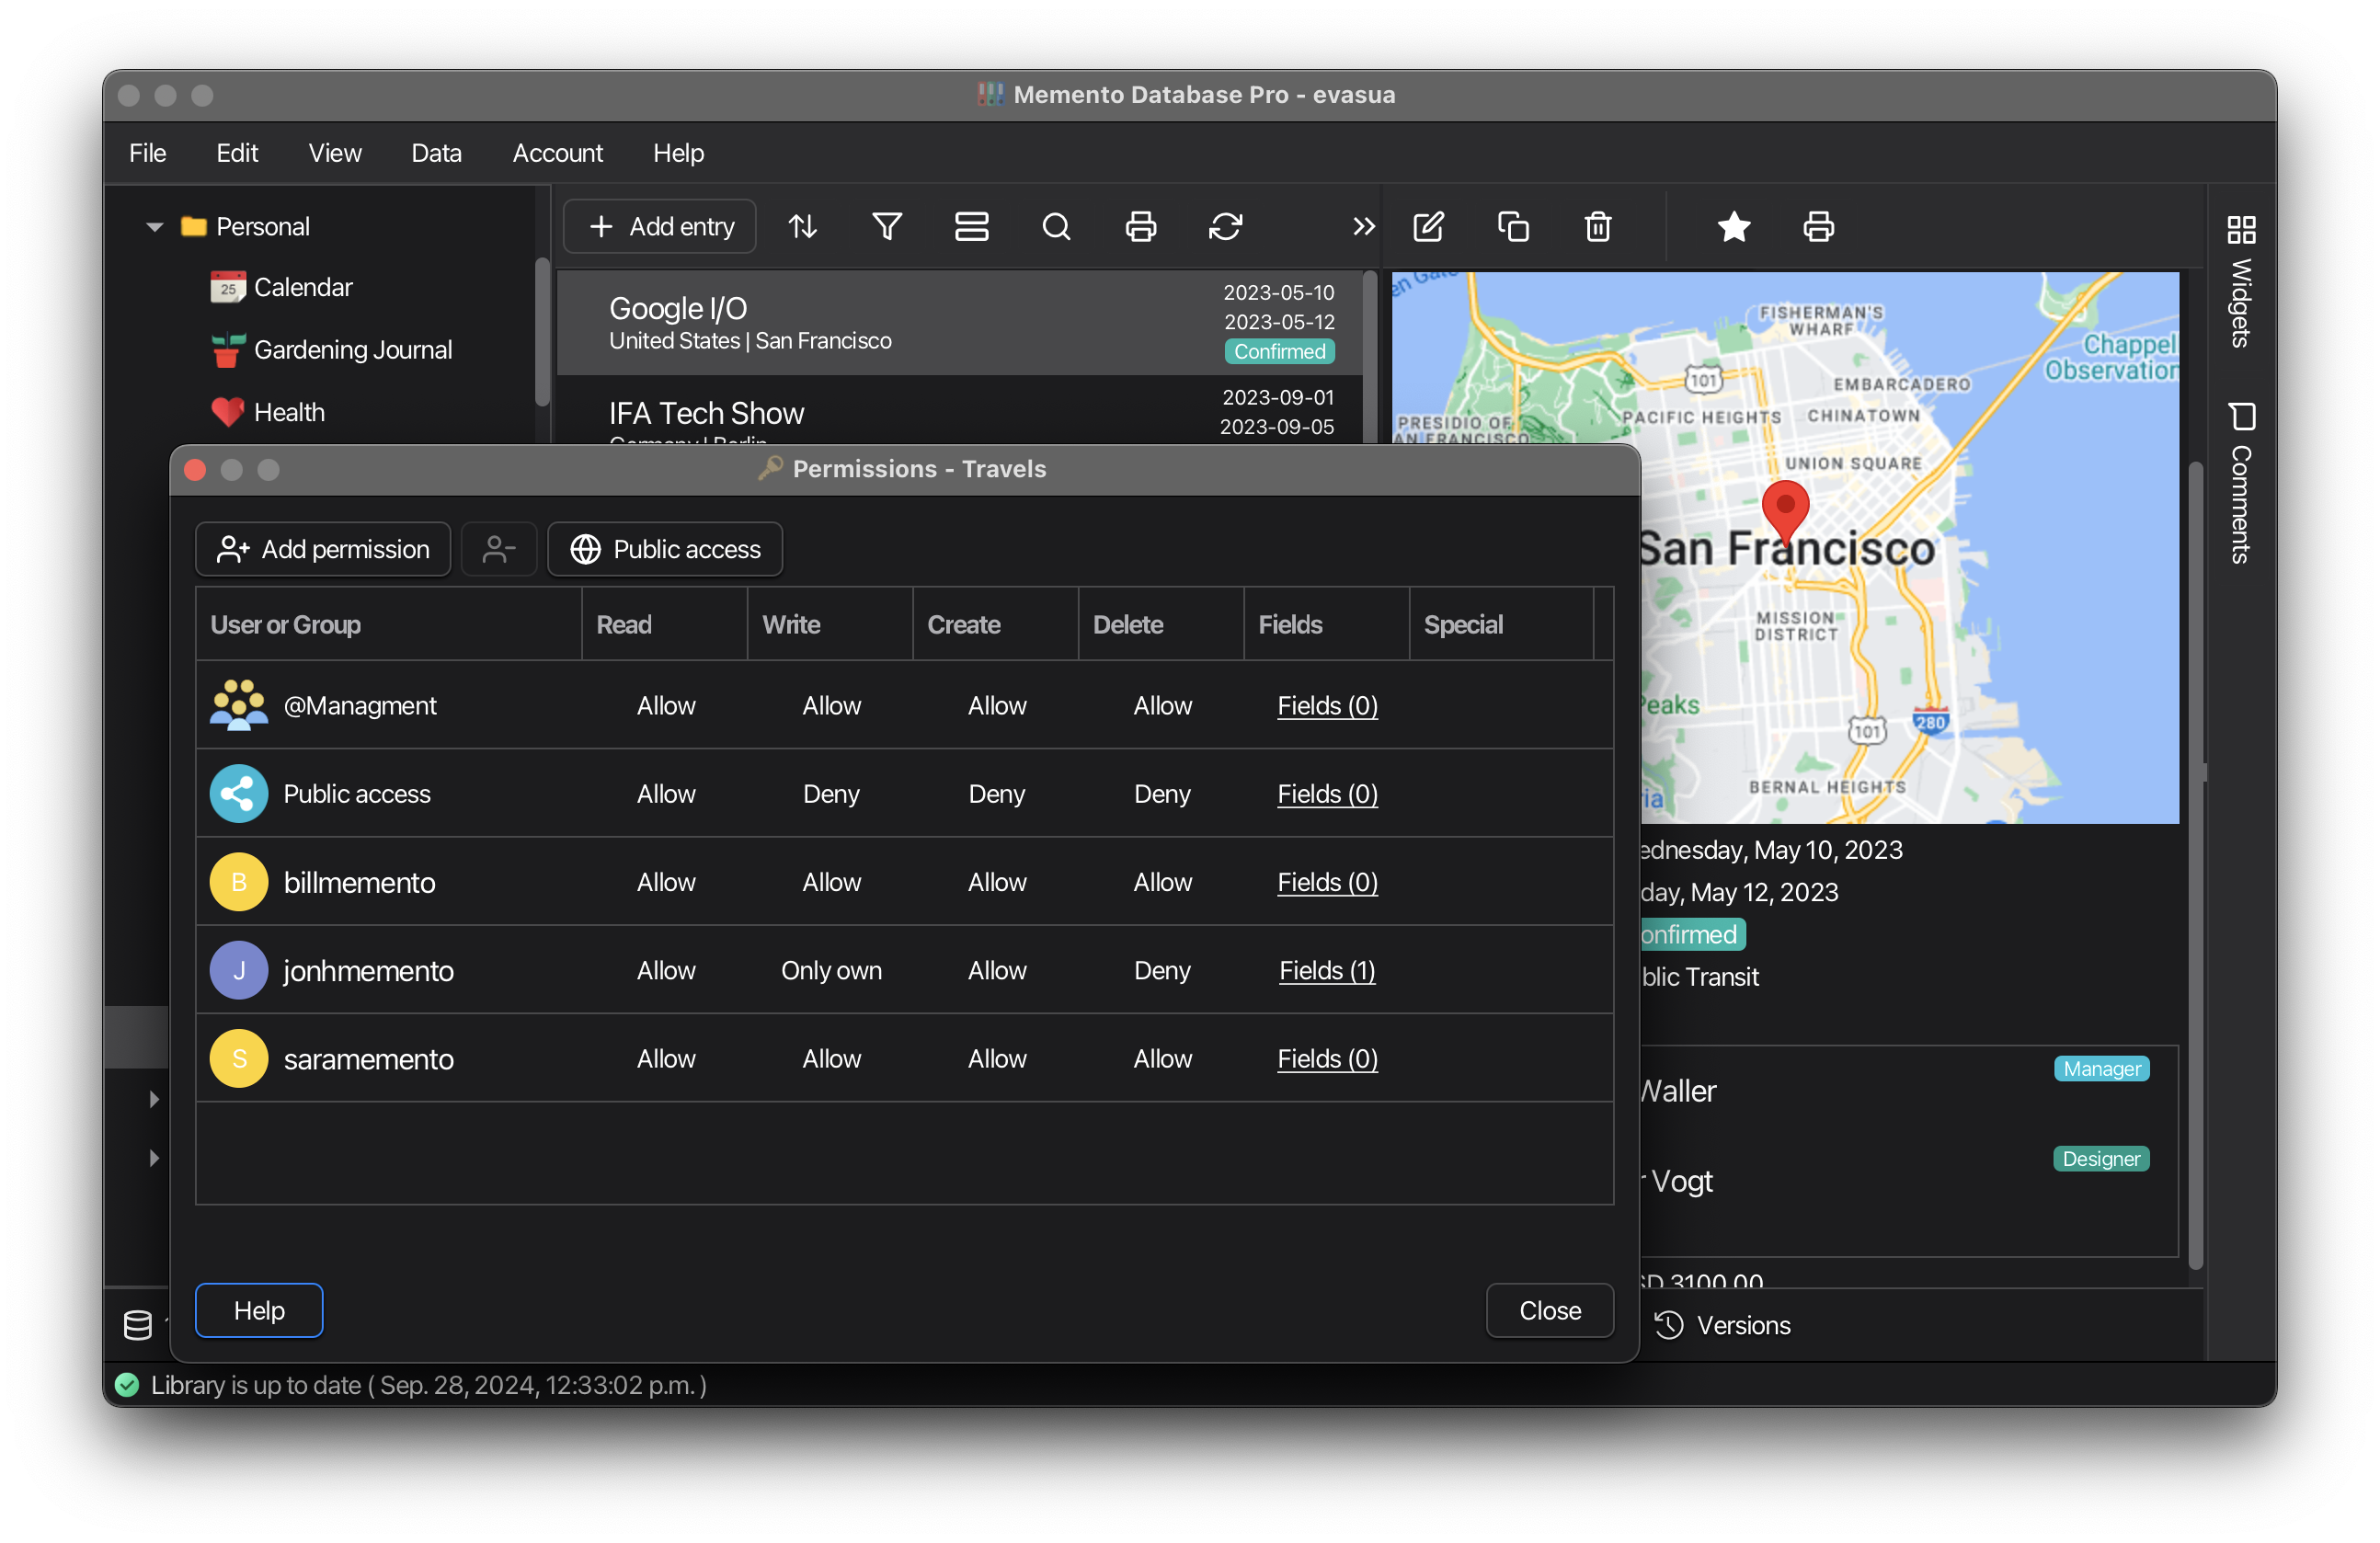
Task: Open the Data menu
Action: [436, 153]
